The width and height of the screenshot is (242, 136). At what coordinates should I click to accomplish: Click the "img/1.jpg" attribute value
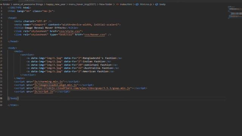[54, 58]
